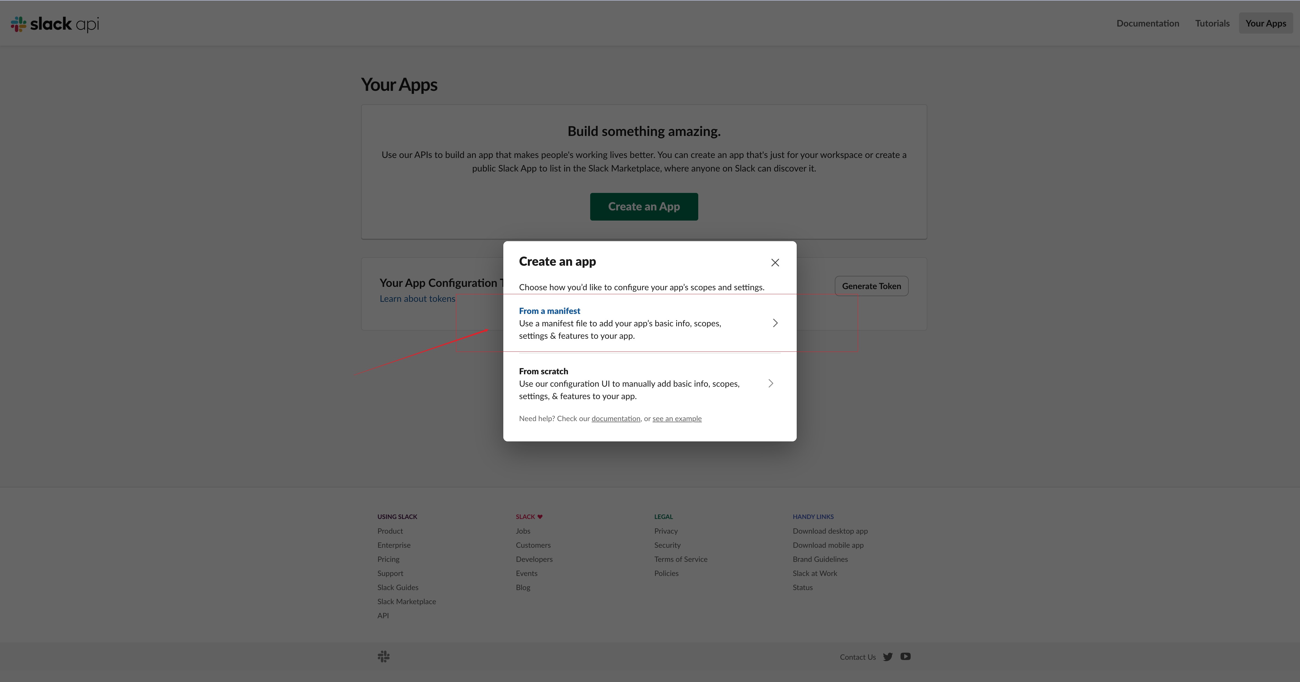Click the LEGAL footer heading
The image size is (1300, 682).
[664, 516]
